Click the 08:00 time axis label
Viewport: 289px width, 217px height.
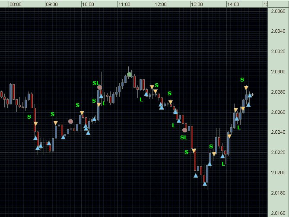click(x=16, y=4)
